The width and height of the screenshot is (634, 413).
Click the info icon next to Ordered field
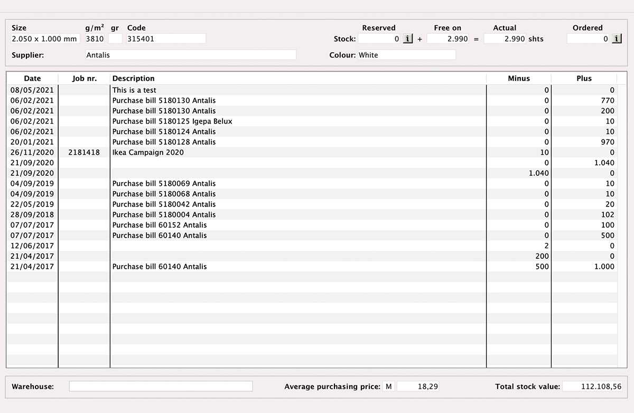coord(617,39)
